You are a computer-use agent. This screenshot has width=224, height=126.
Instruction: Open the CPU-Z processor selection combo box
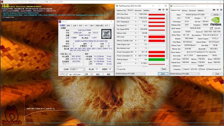click(x=78, y=69)
